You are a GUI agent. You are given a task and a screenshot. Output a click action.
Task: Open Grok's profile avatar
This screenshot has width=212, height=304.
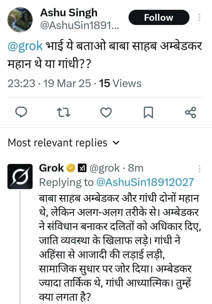[20, 176]
